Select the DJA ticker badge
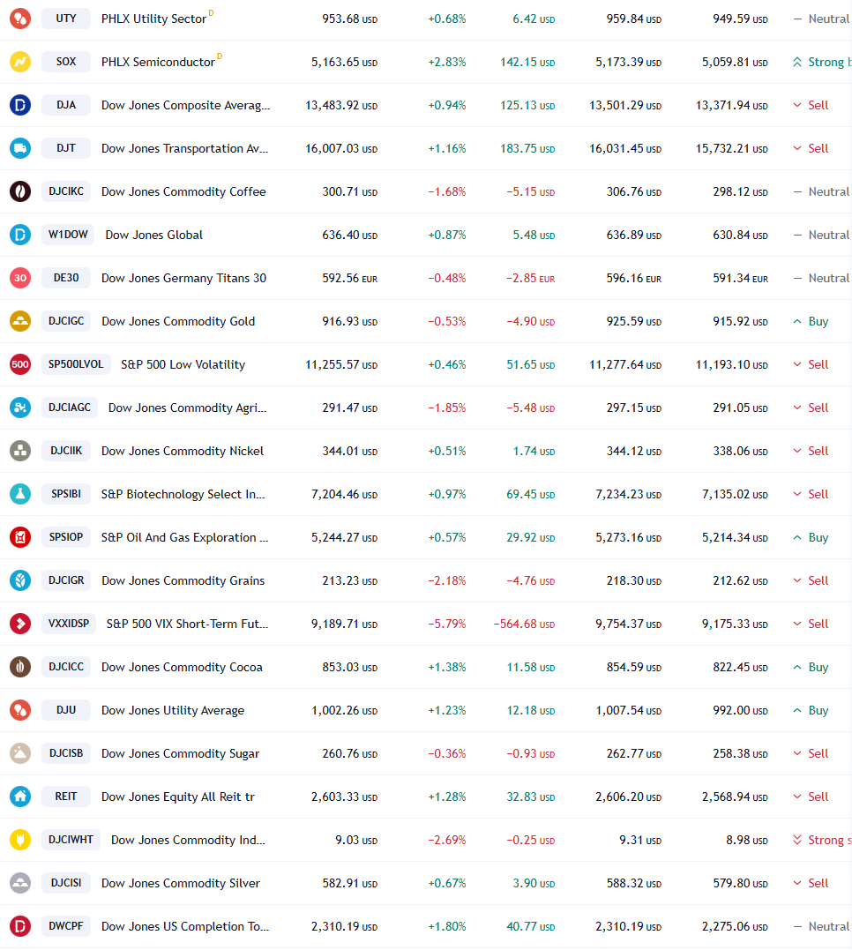 (x=66, y=105)
